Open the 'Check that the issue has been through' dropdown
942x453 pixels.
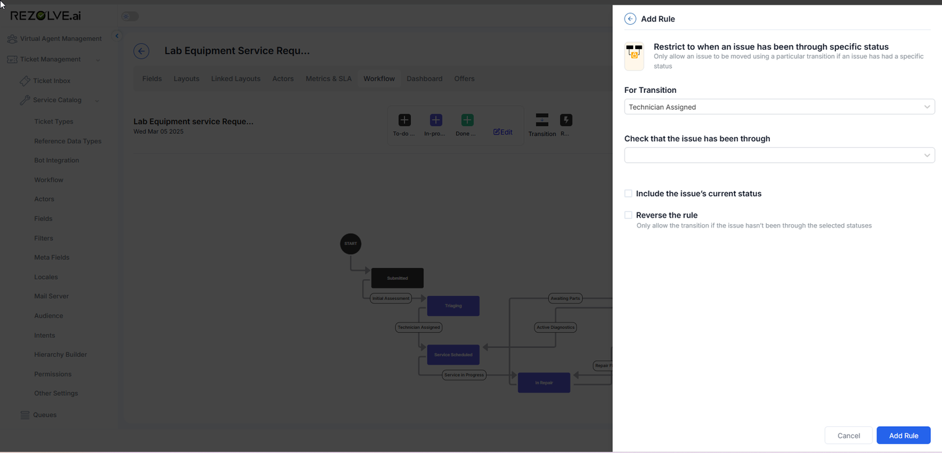click(779, 155)
